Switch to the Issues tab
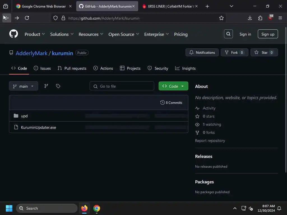Screen dimensions: 287x215 42,68
